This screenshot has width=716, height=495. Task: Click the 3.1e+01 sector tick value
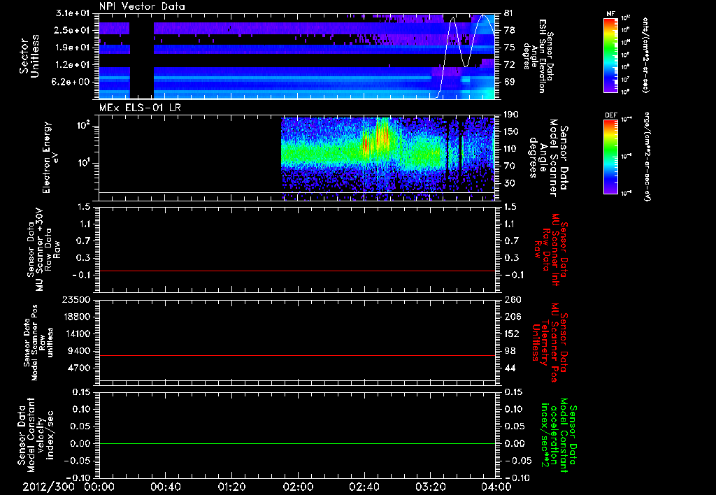click(x=72, y=13)
